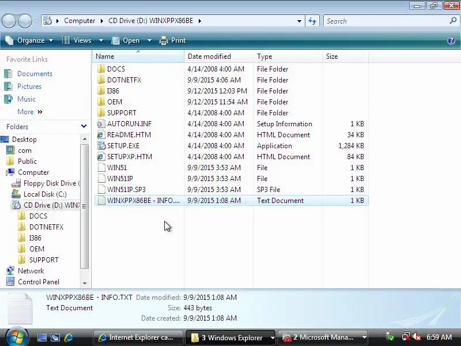
Task: Click the folder tree scroll up arrow
Action: [x=85, y=139]
